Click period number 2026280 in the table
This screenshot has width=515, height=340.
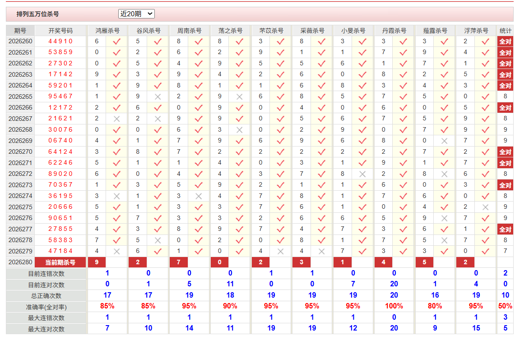pyautogui.click(x=20, y=262)
